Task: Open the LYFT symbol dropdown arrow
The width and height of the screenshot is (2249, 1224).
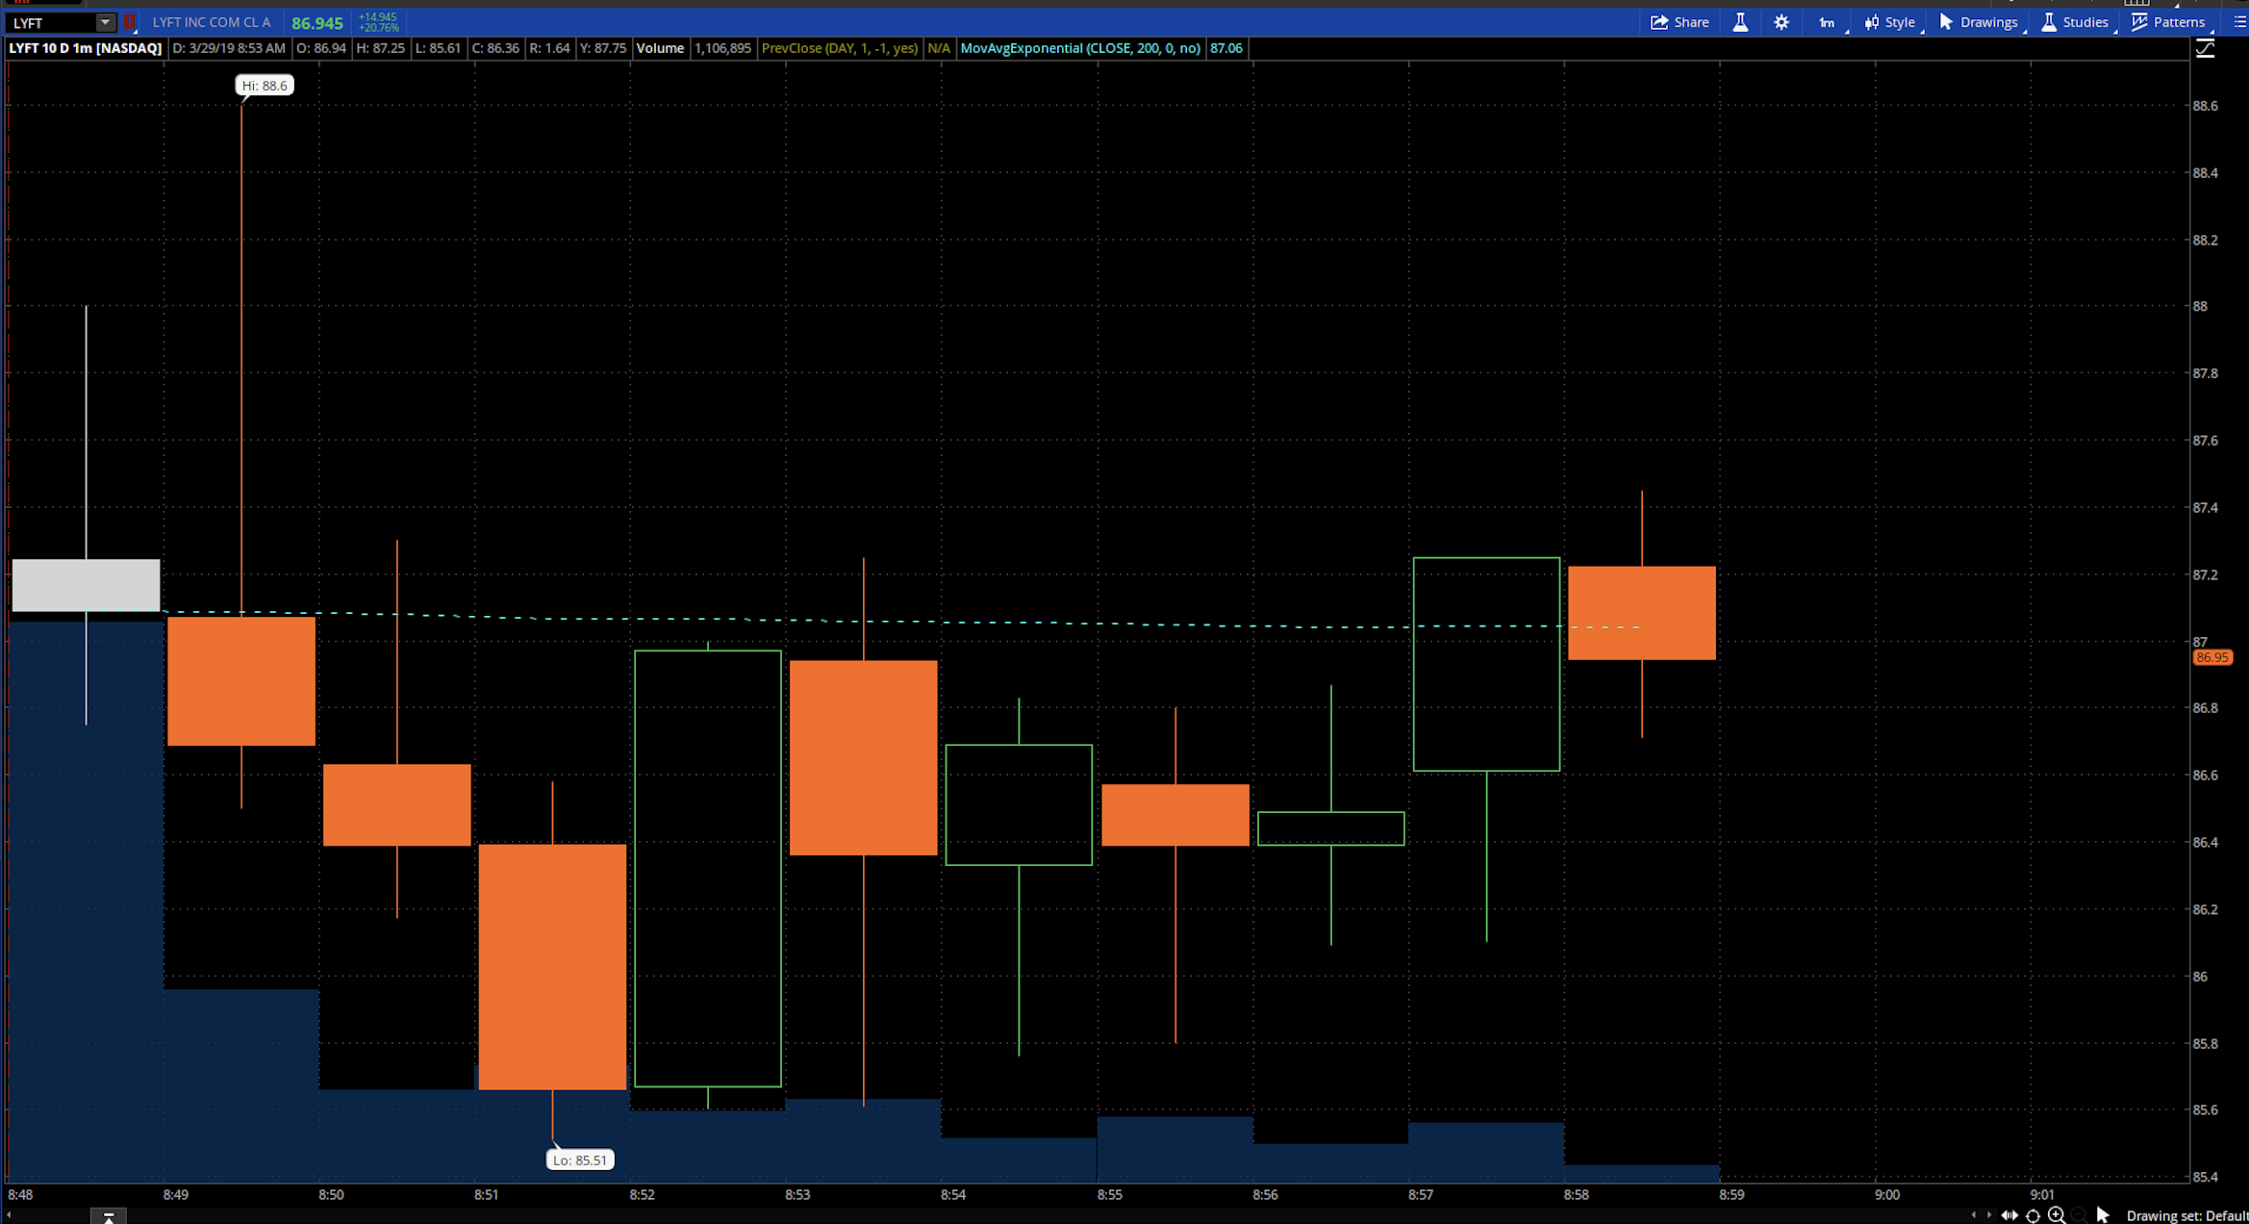Action: [x=105, y=22]
